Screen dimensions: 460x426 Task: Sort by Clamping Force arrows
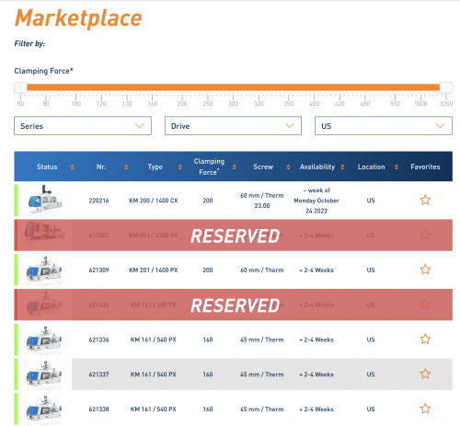pos(235,167)
